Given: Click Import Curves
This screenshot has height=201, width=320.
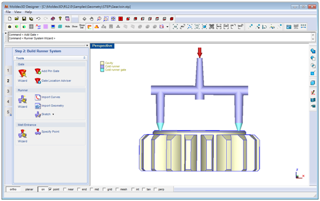Looking at the screenshot, I should (x=48, y=97).
